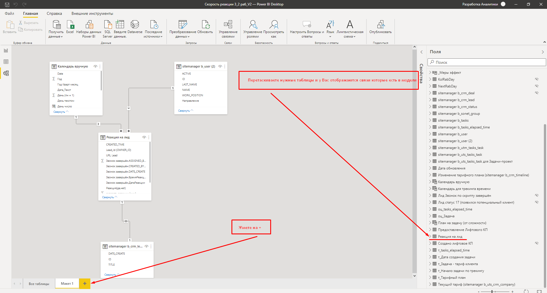Screen dimensions: 547x293
Task: Click Cut (Вырезать) in clipboard group
Action: (29, 23)
